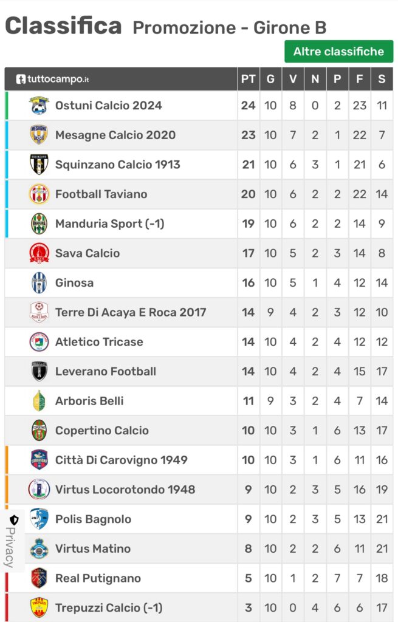Open the Virtus Locorotondo 1948 link
The width and height of the screenshot is (398, 622).
[x=125, y=490]
